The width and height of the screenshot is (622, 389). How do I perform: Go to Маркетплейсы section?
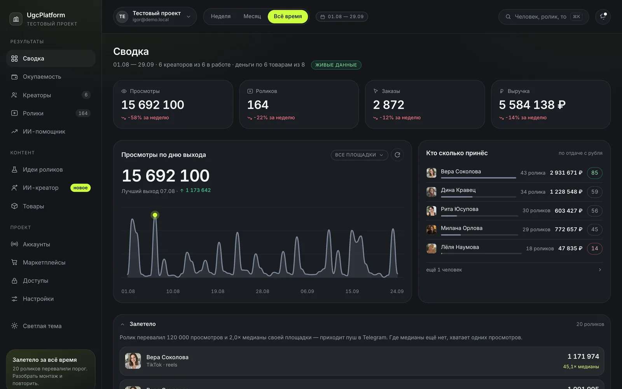pos(51,263)
